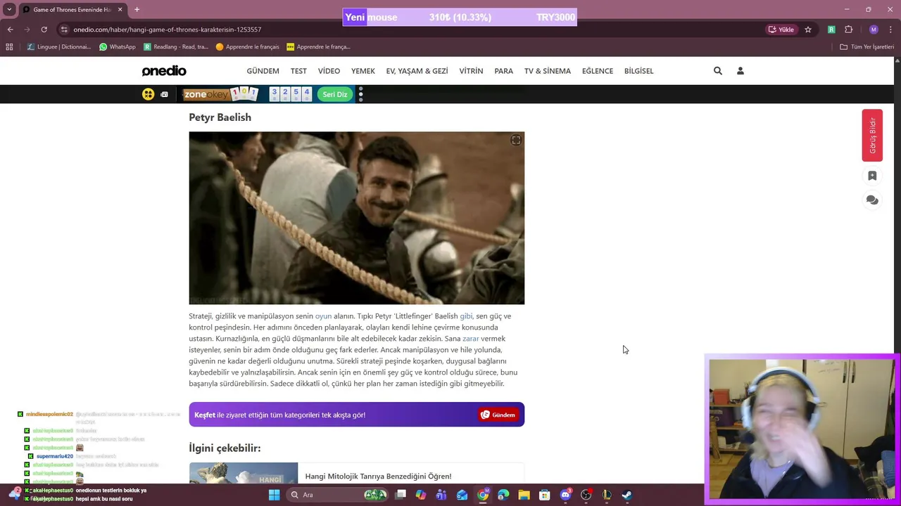The height and width of the screenshot is (506, 901).
Task: Open the Linguee bookmark
Action: 59,47
